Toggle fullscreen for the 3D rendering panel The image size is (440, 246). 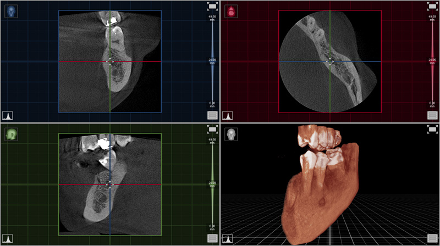pyautogui.click(x=432, y=130)
